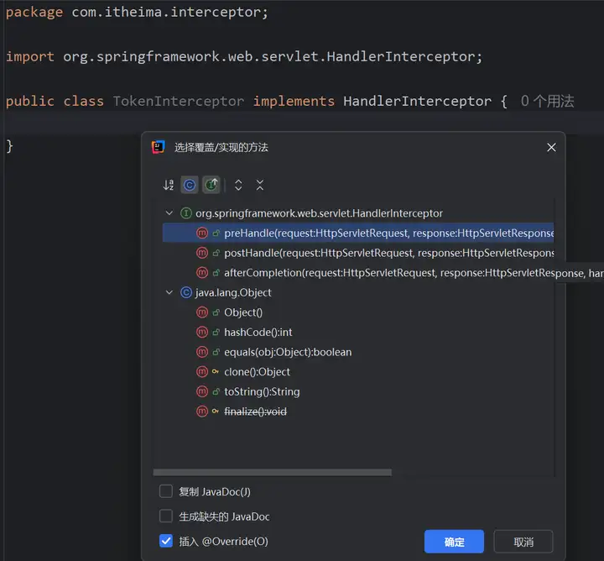Click the horizontal scrollbar in method list
The image size is (604, 561).
click(x=273, y=472)
